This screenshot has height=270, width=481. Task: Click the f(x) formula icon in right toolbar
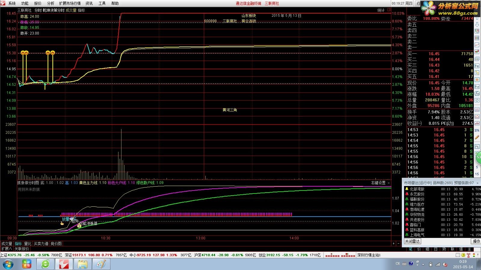[477, 94]
